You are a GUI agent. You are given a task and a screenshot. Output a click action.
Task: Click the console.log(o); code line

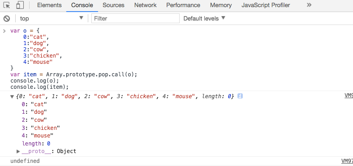tap(34, 80)
